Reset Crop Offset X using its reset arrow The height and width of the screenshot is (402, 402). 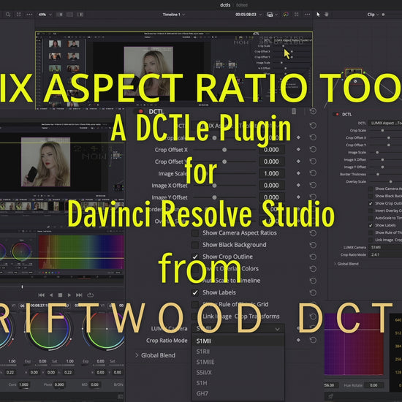313,149
